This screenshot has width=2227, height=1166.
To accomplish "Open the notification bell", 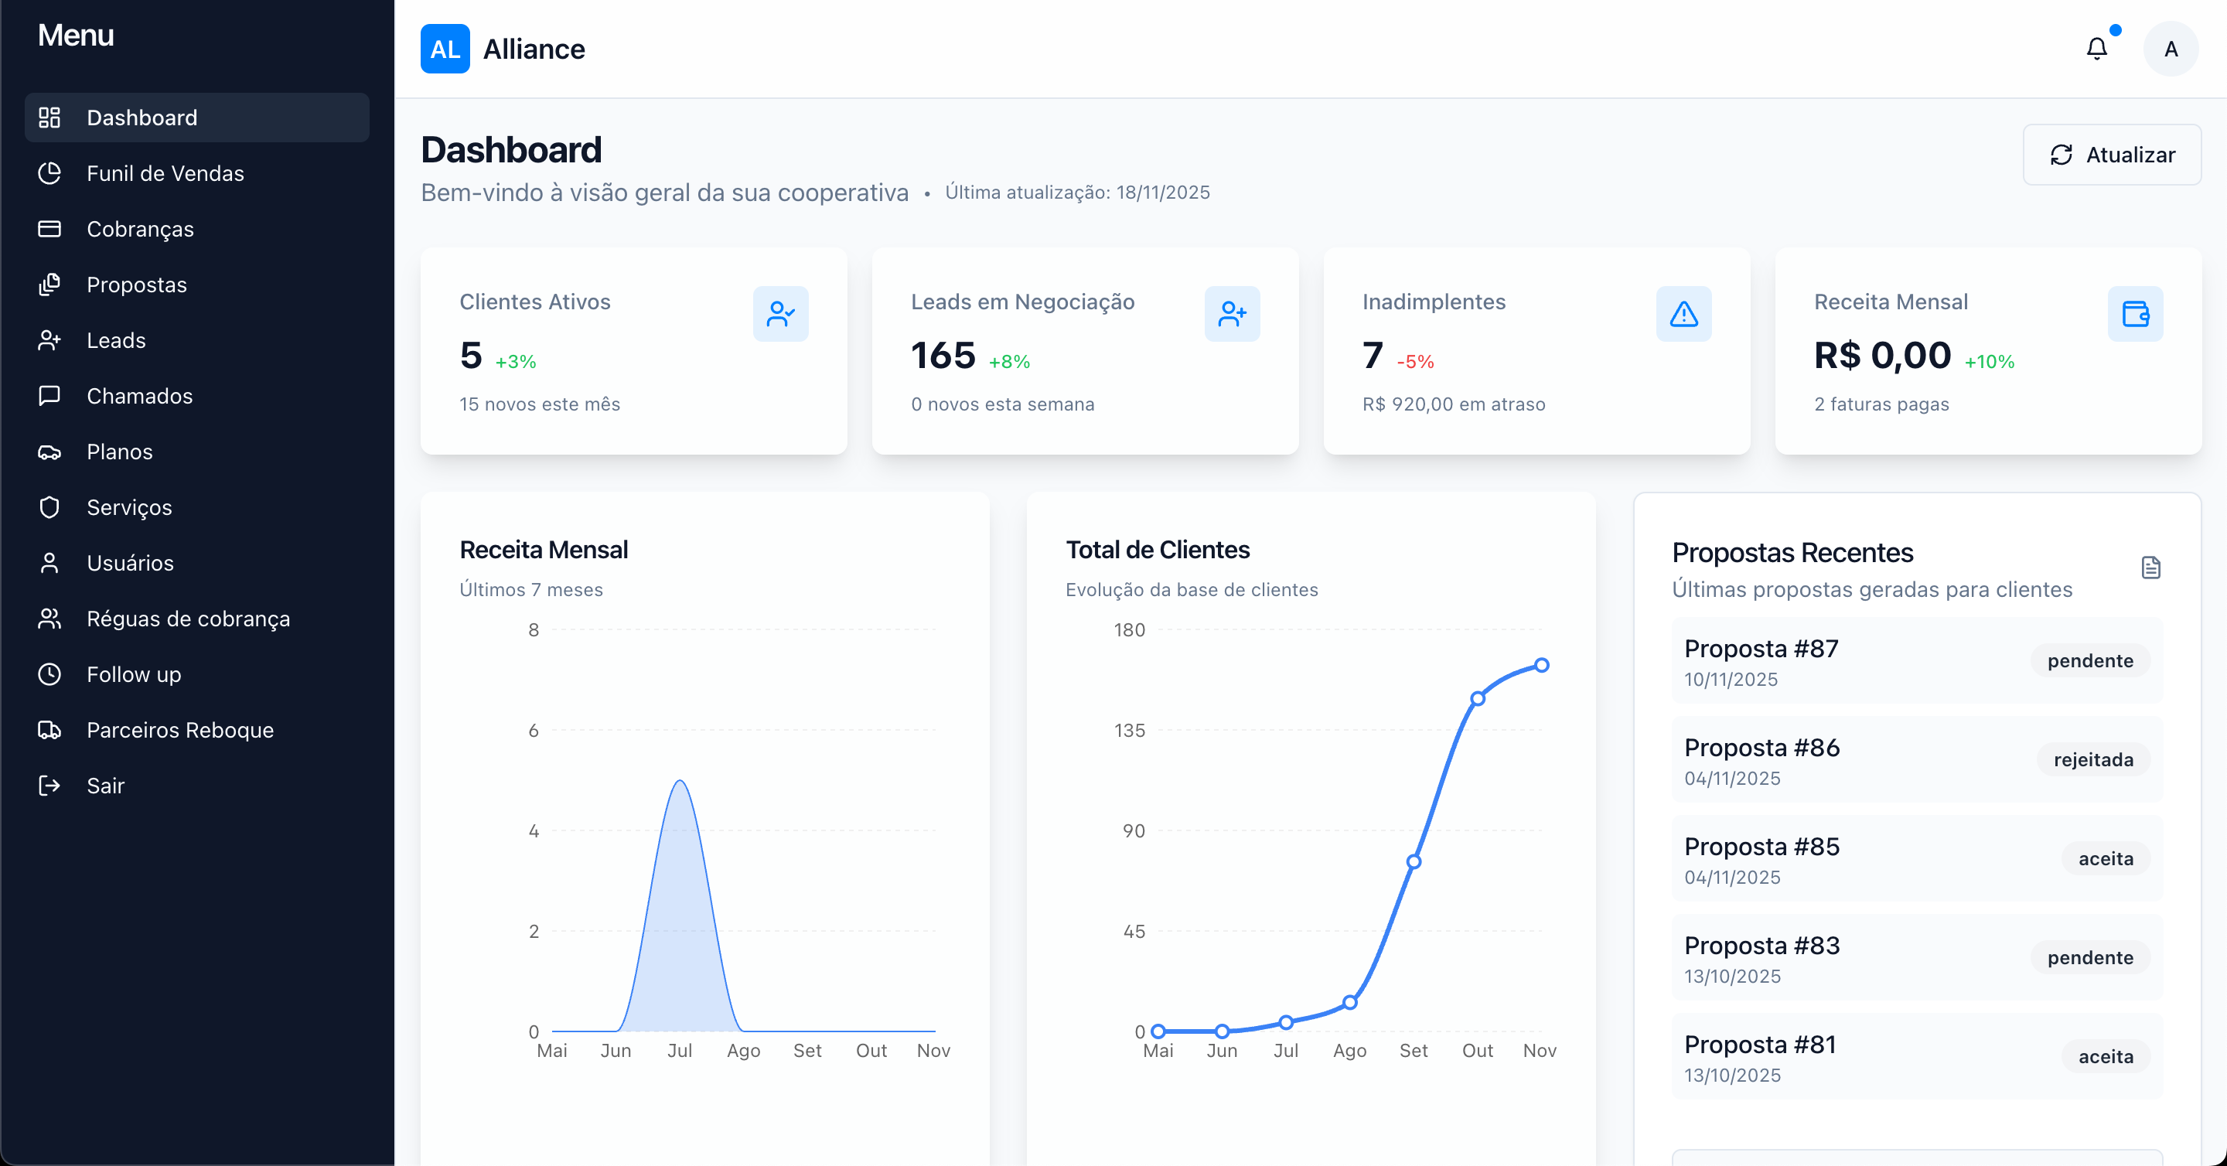I will tap(2096, 49).
